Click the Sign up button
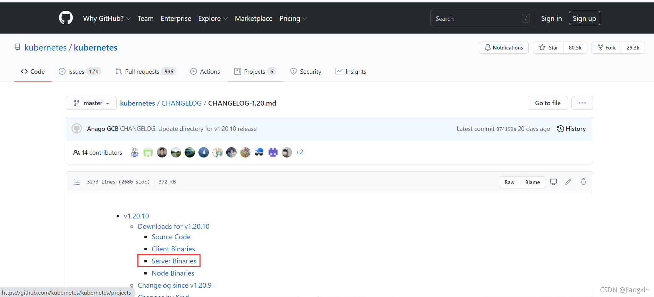654x297 pixels. (584, 18)
